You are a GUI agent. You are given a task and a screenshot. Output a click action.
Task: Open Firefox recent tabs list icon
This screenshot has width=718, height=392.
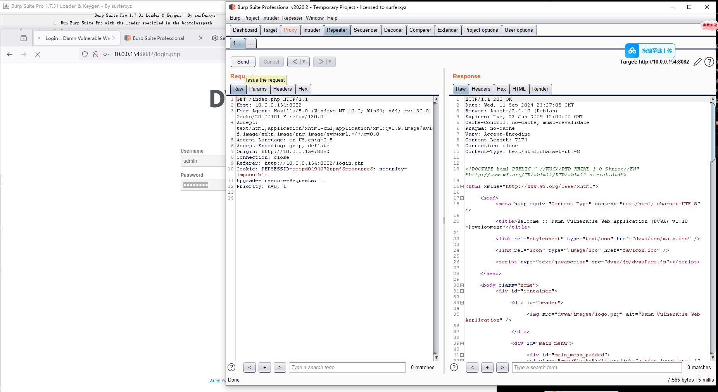(x=24, y=38)
